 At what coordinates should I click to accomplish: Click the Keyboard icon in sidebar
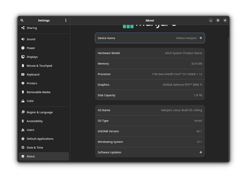pos(23,74)
